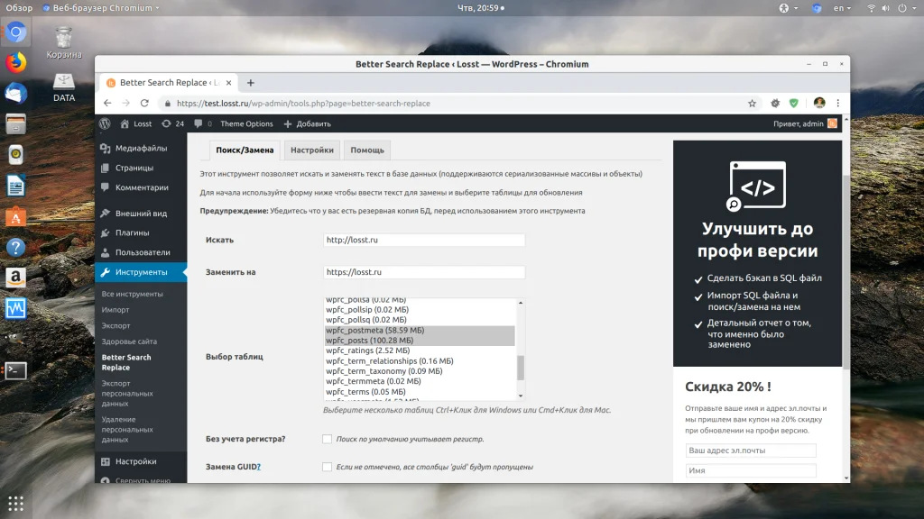924x519 pixels.
Task: Click the Заменить на input field
Action: [424, 272]
